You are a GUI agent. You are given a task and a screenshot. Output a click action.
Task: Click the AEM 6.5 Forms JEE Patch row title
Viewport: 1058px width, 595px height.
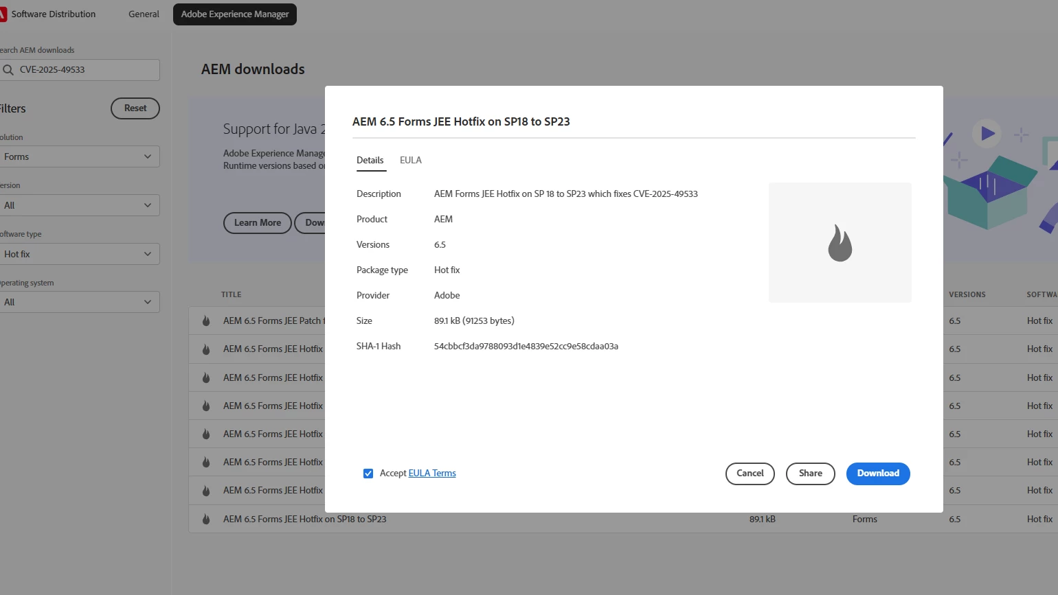274,321
